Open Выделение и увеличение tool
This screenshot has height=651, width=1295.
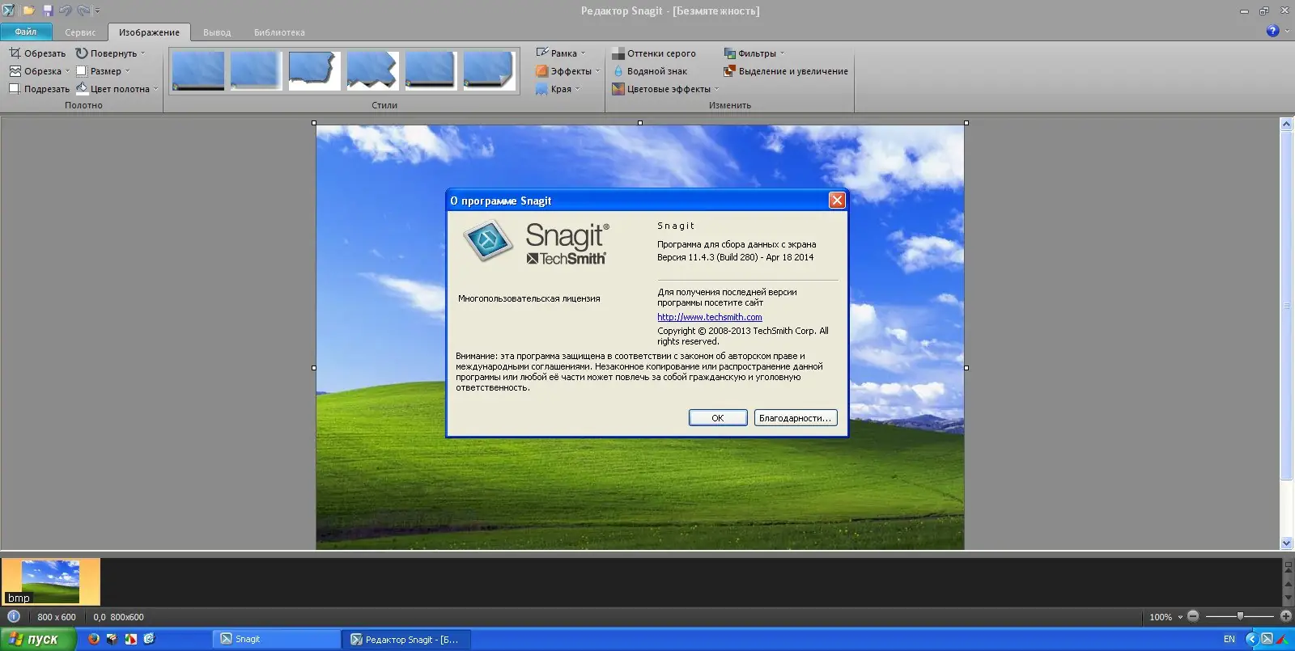pyautogui.click(x=785, y=71)
